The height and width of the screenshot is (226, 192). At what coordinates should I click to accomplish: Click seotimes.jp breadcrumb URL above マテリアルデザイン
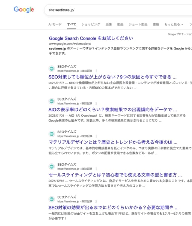click(x=75, y=136)
